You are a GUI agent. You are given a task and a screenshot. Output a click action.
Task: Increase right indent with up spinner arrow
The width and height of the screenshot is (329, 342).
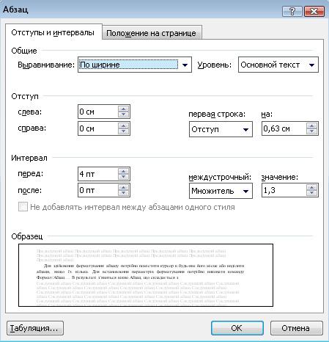(123, 126)
